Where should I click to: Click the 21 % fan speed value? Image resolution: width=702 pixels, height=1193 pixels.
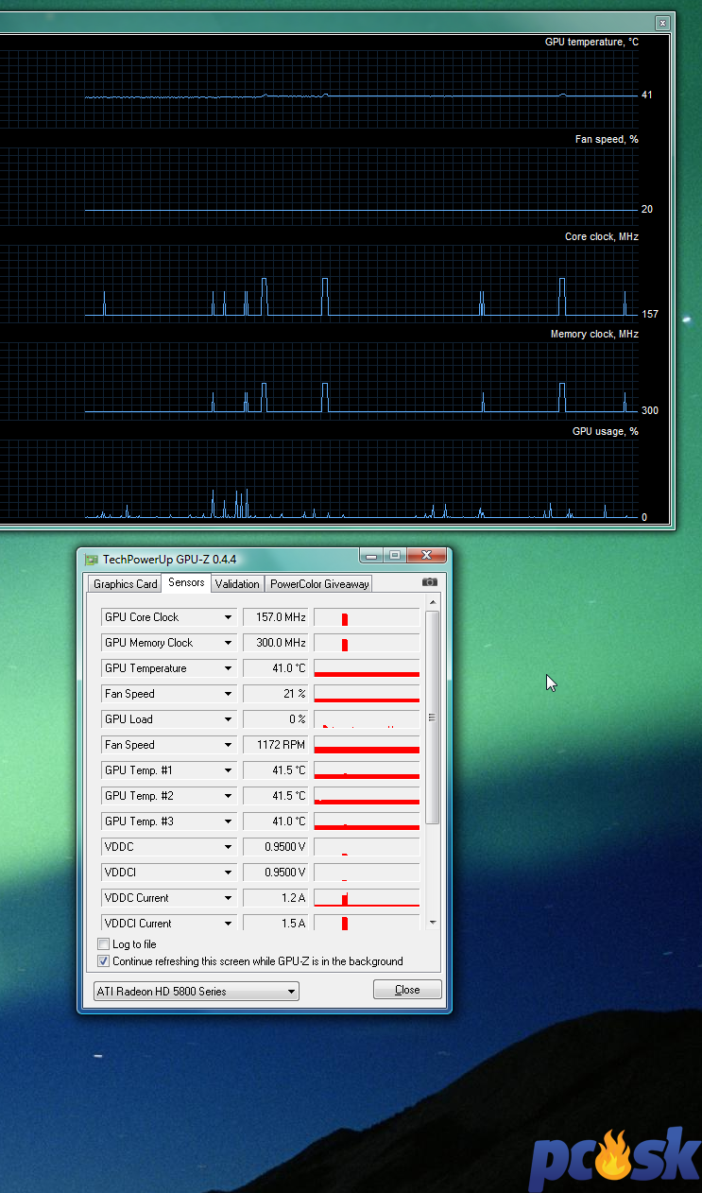point(275,694)
